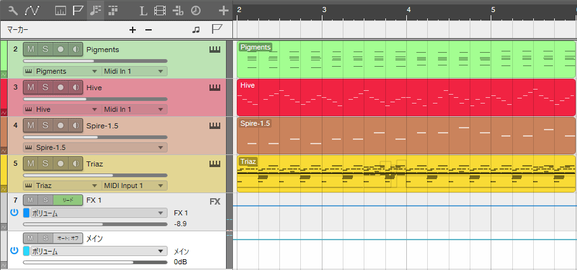577x270 pixels.
Task: Click the メイン cyan automation color swatch
Action: click(x=27, y=251)
